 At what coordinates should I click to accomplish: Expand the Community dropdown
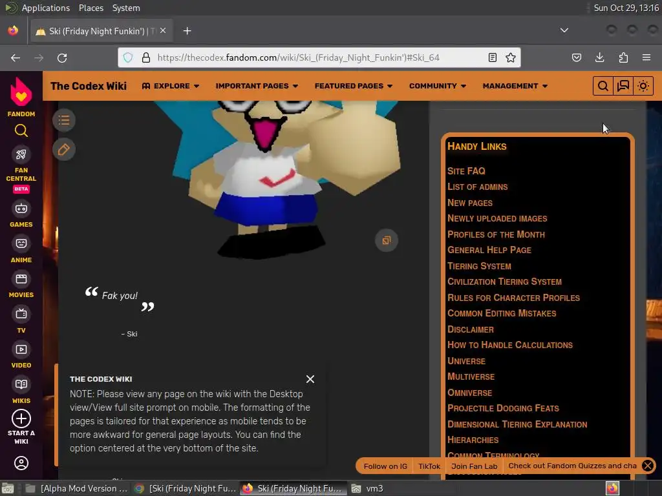coord(438,86)
